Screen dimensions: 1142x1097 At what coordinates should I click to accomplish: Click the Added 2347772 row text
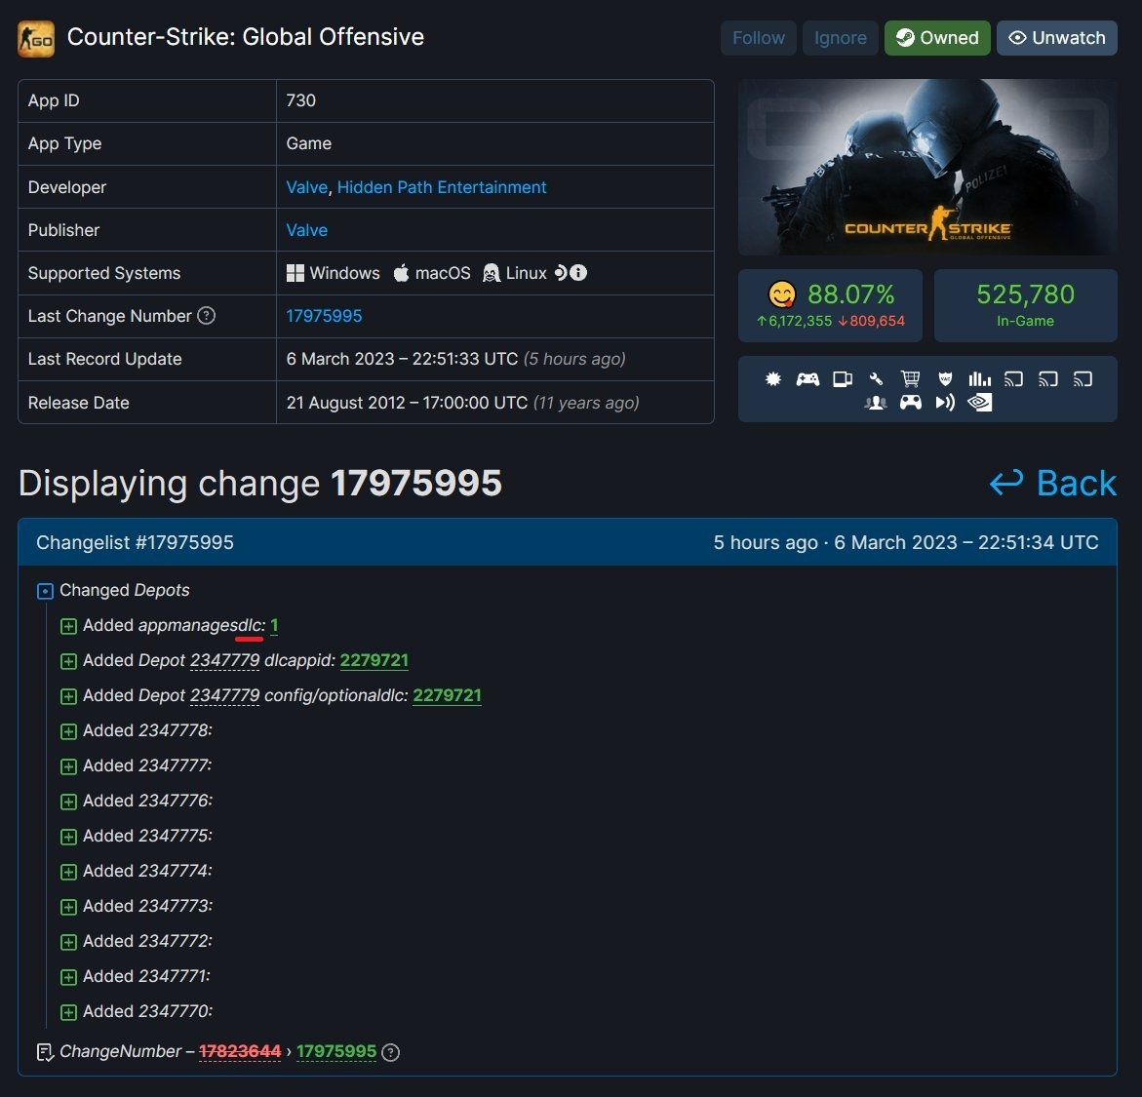[x=148, y=940]
